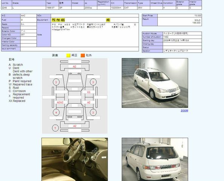Click the Condition header cell
The height and width of the screenshot is (181, 224).
(x=170, y=3)
